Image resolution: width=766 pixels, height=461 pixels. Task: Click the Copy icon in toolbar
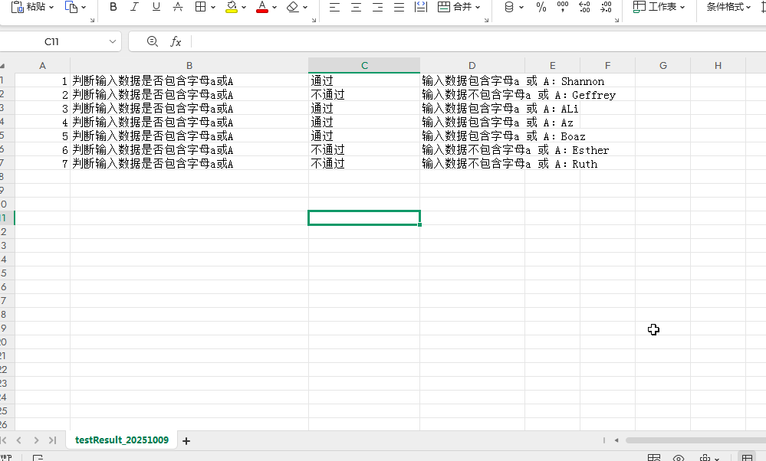coord(71,7)
